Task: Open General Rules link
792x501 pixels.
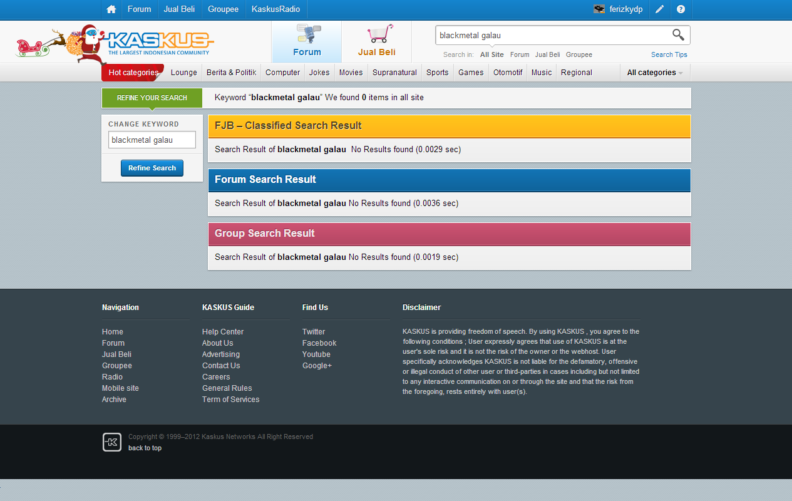Action: click(x=227, y=388)
